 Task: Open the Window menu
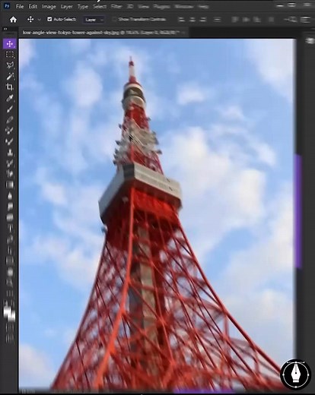click(x=184, y=6)
